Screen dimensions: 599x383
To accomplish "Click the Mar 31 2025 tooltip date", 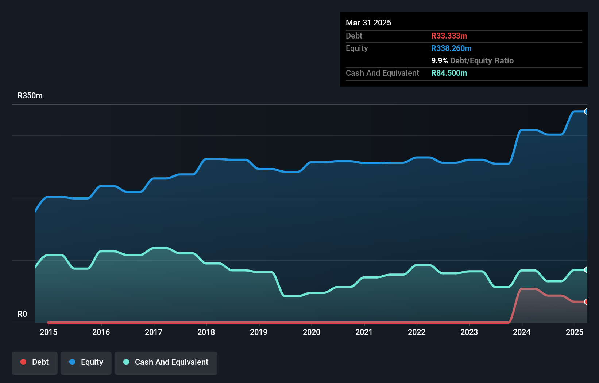I will pyautogui.click(x=368, y=23).
